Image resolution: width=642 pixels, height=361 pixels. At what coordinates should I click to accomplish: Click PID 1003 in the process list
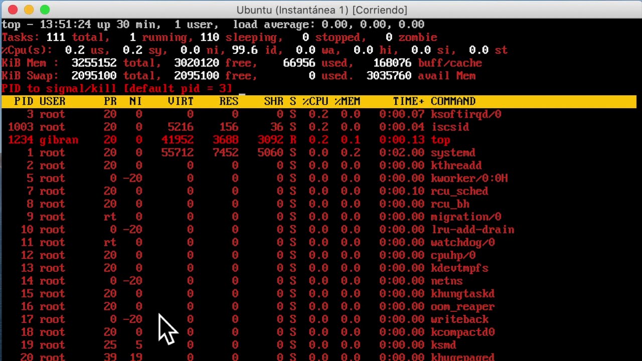21,127
